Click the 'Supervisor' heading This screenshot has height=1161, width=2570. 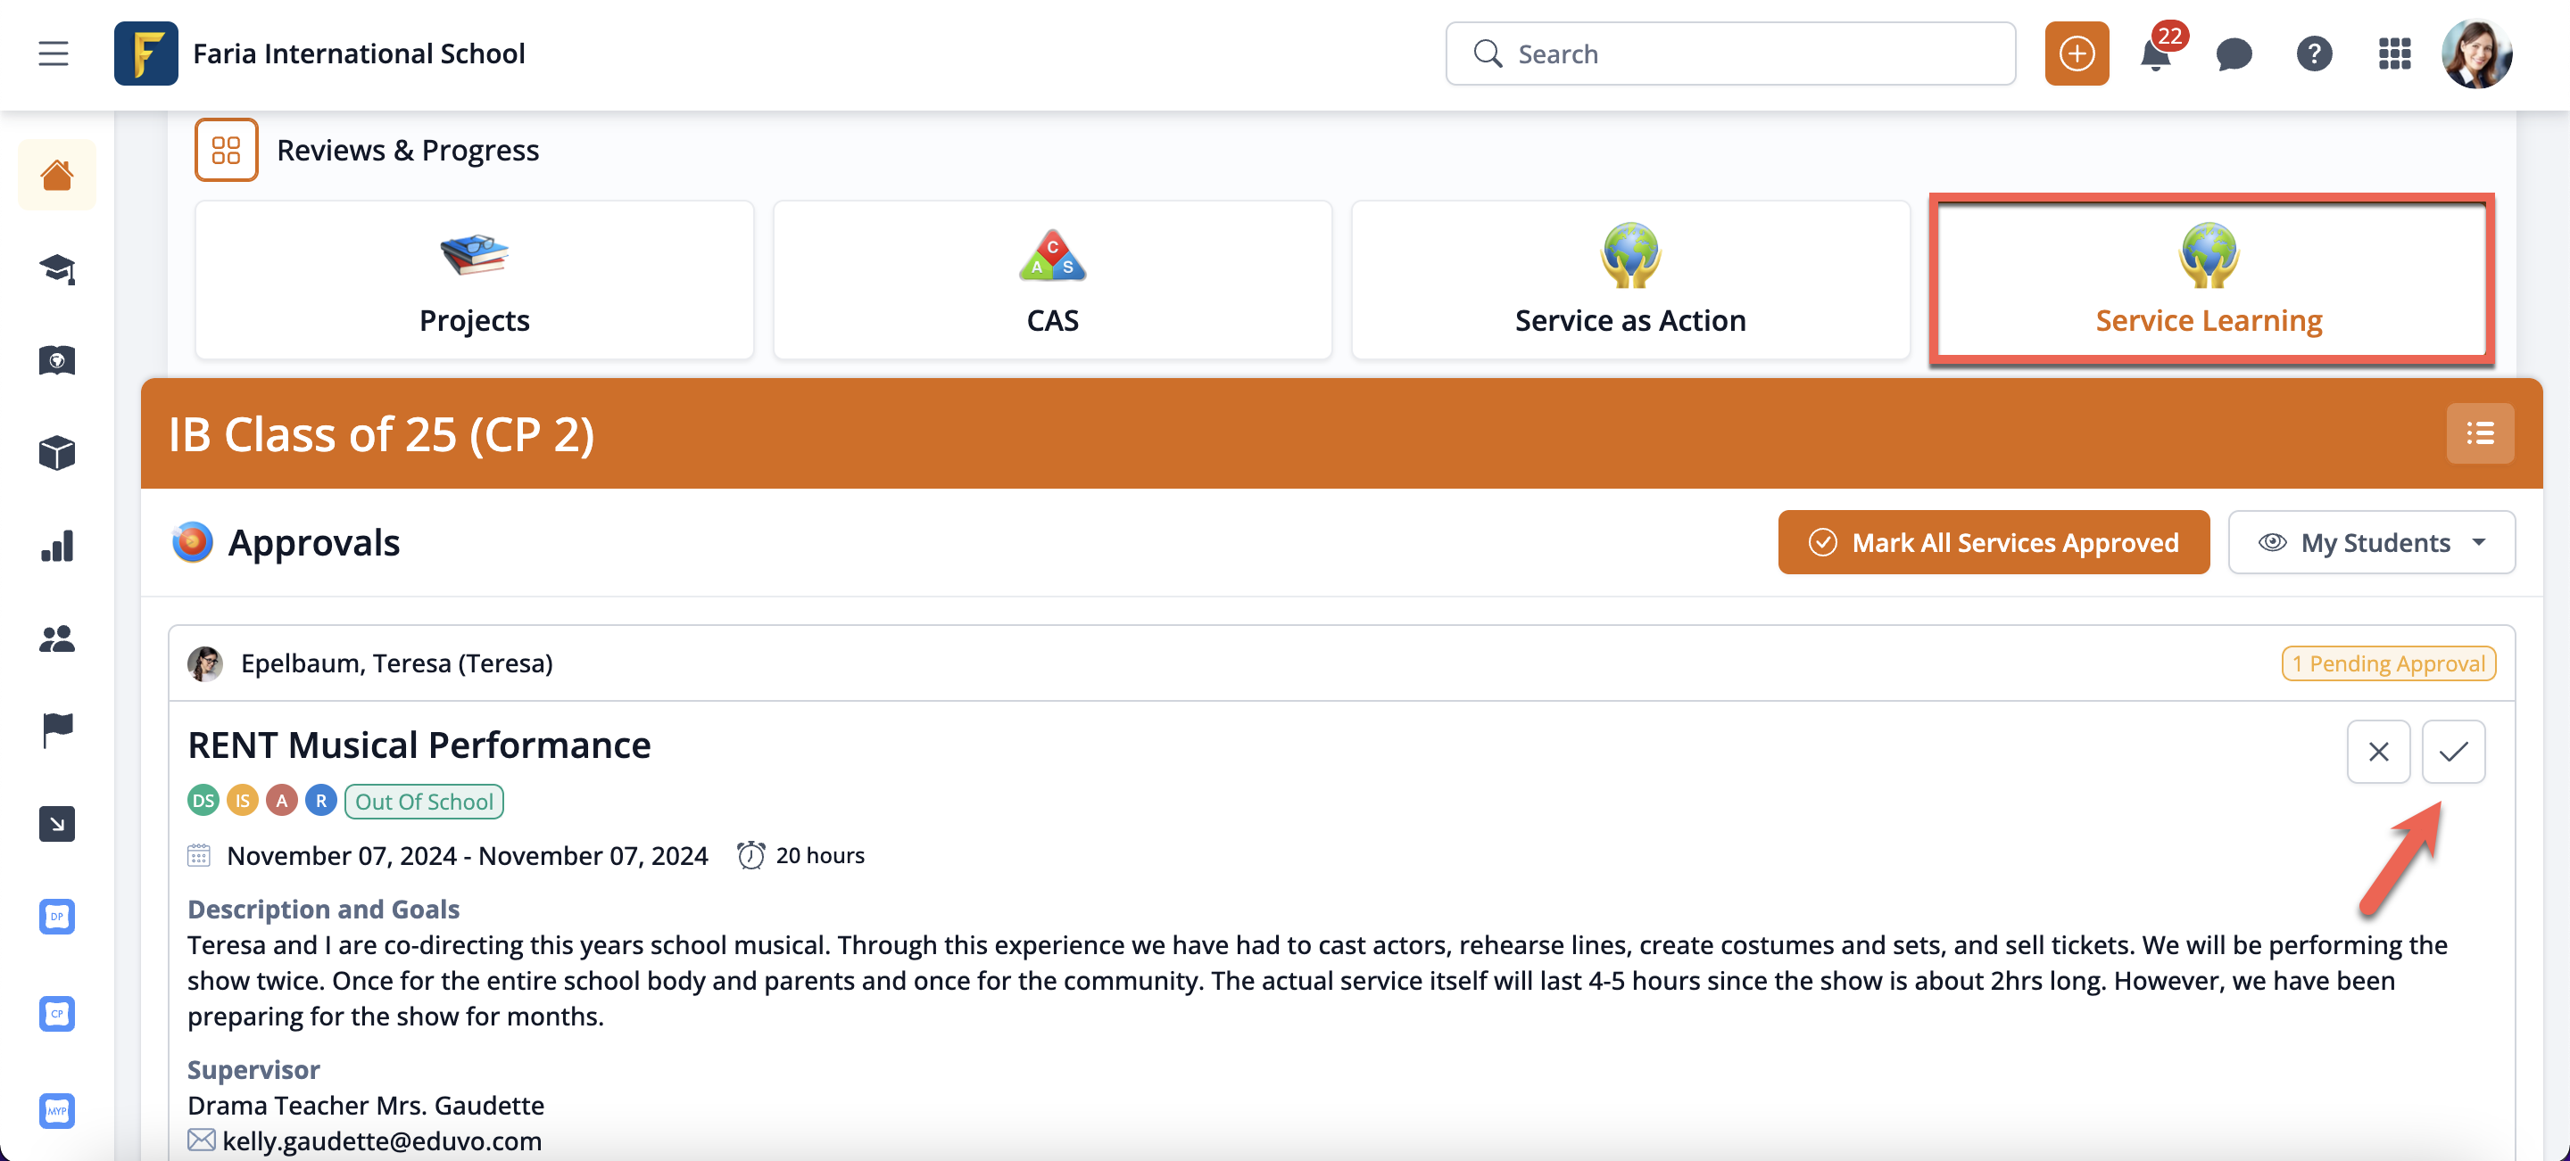253,1069
